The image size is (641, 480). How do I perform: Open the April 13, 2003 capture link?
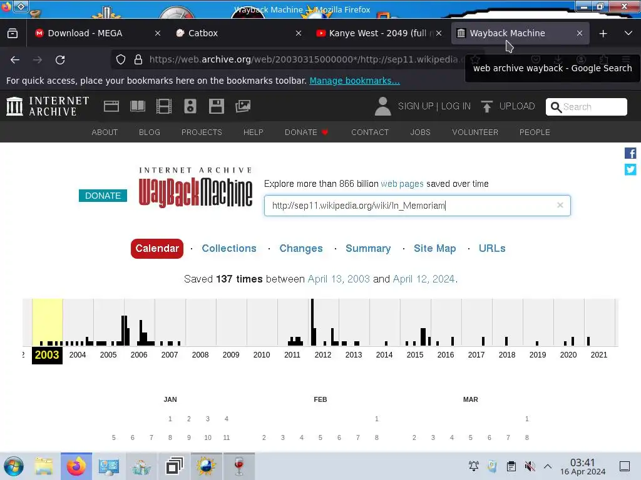(339, 279)
